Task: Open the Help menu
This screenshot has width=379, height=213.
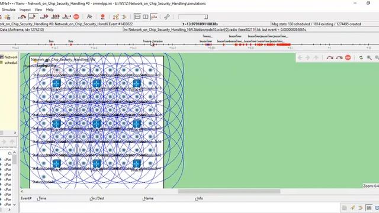Action: click(x=50, y=9)
